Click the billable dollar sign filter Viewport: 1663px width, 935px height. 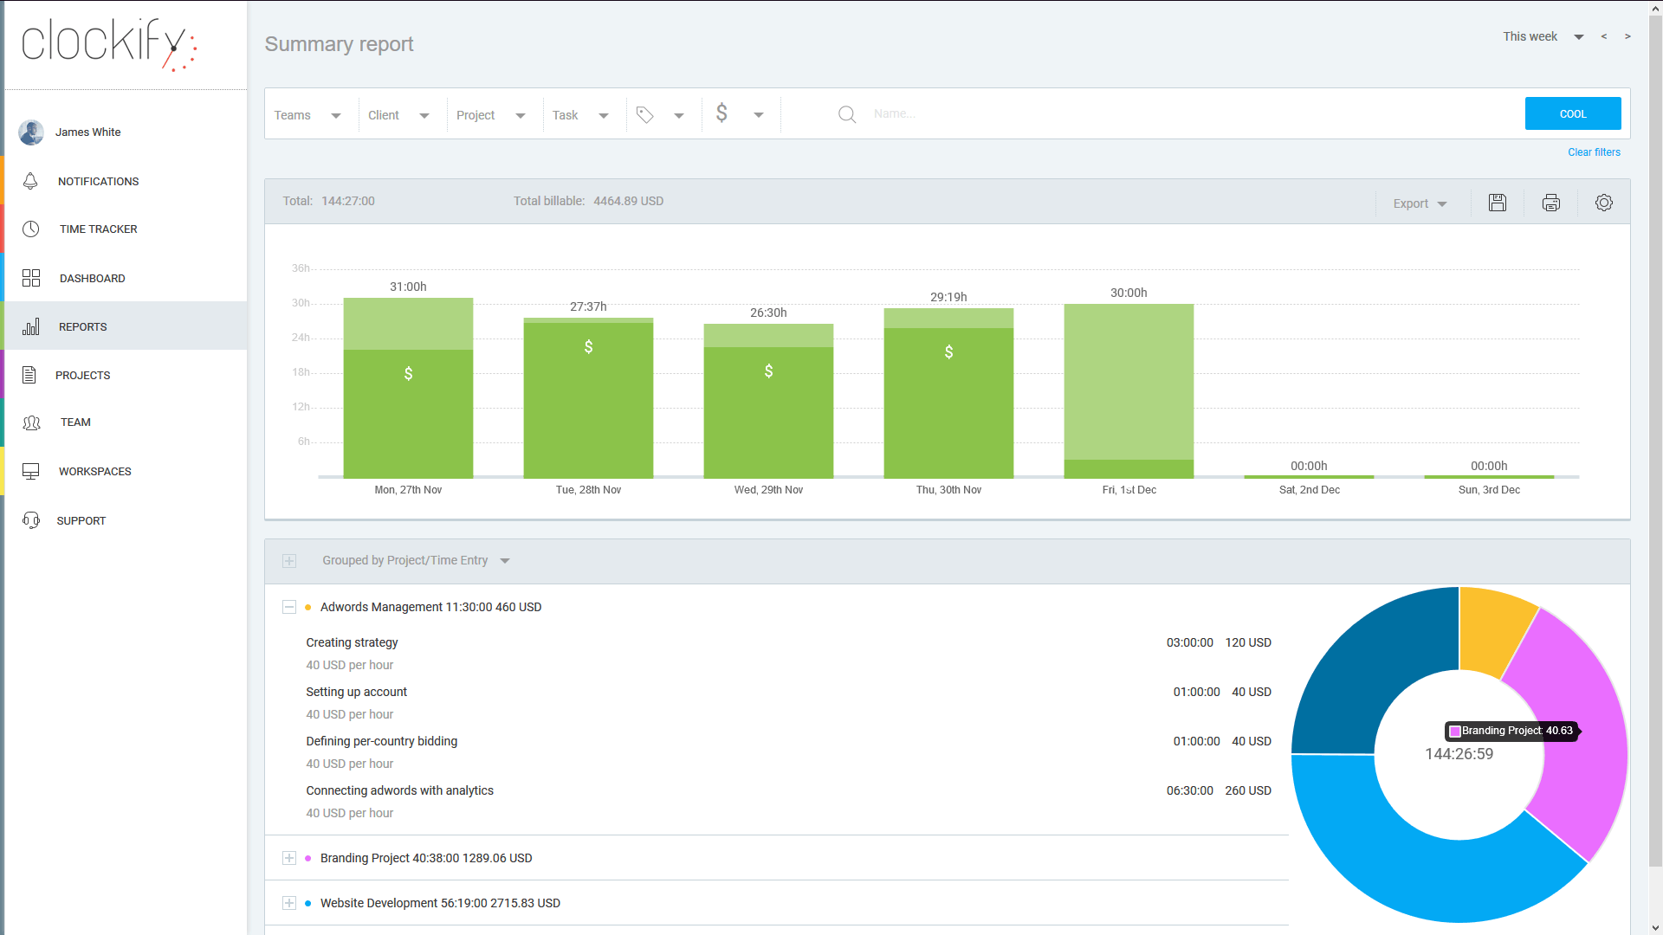click(x=721, y=113)
